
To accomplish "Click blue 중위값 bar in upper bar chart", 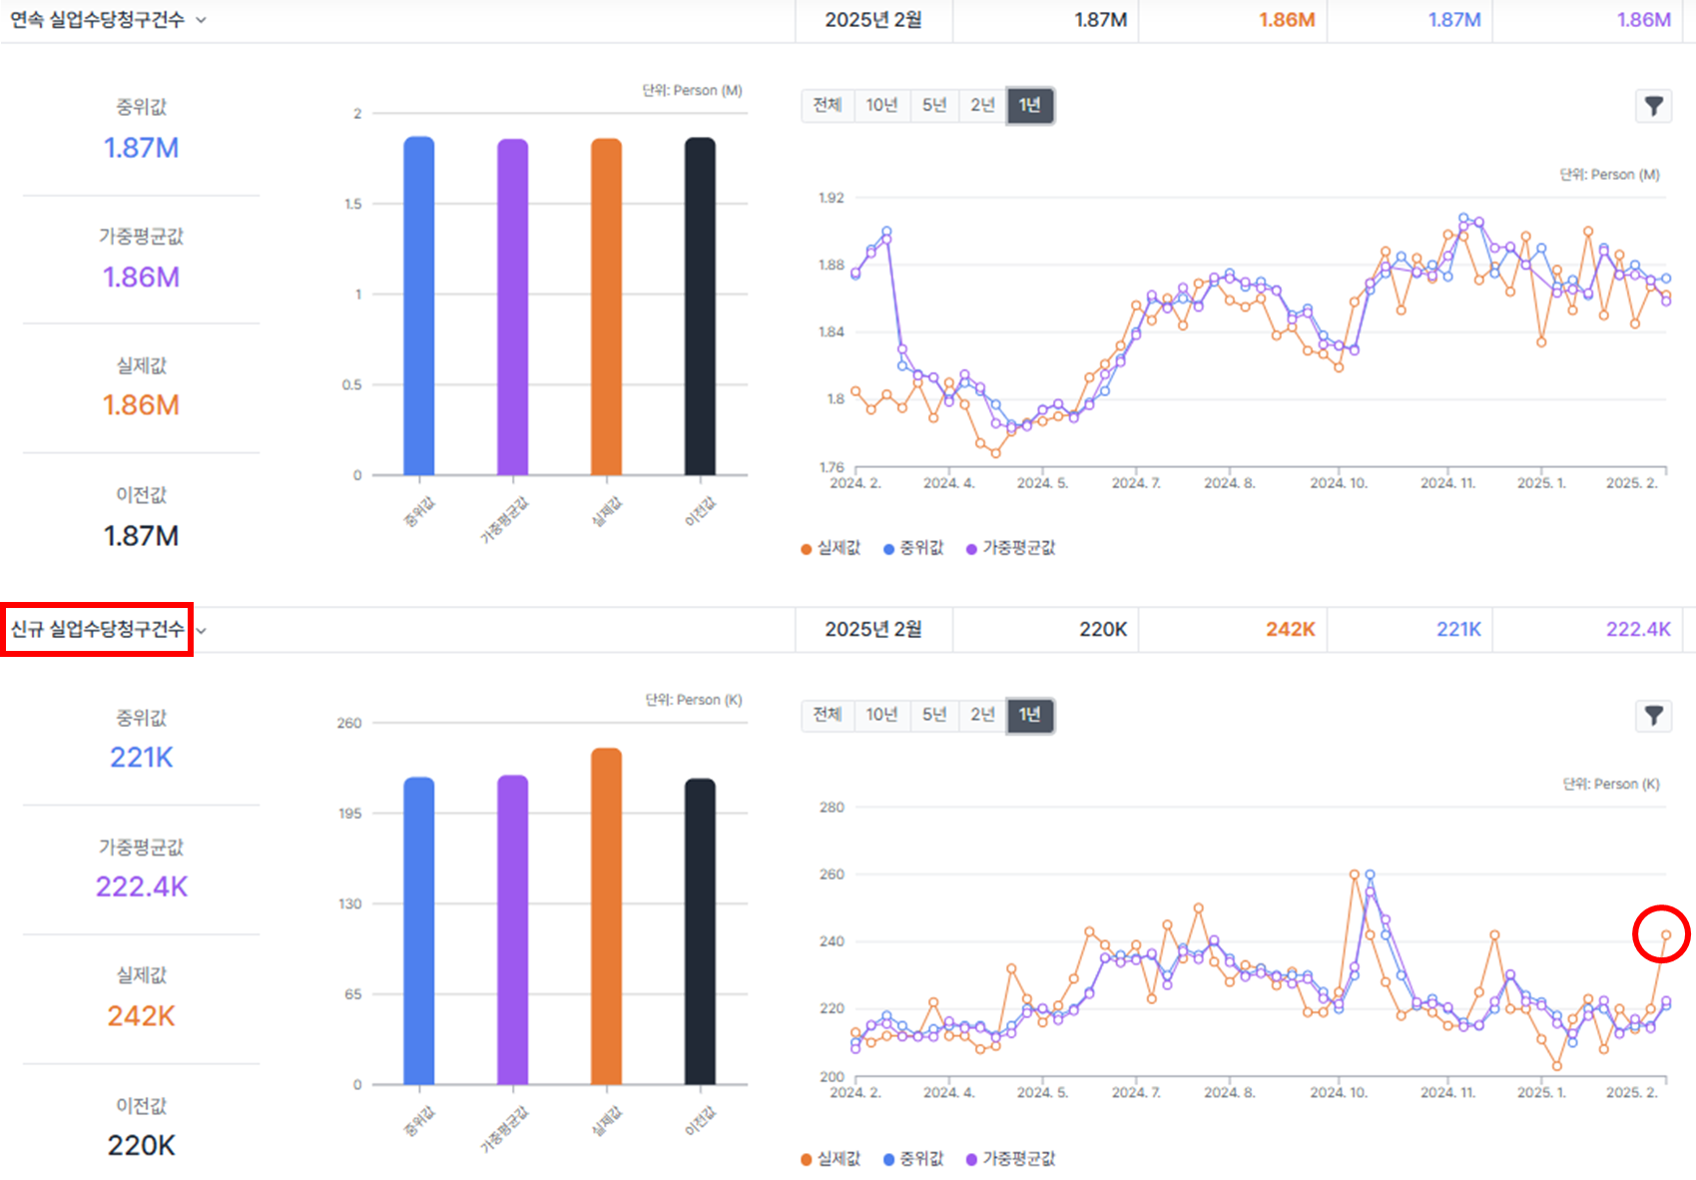I will 419,305.
